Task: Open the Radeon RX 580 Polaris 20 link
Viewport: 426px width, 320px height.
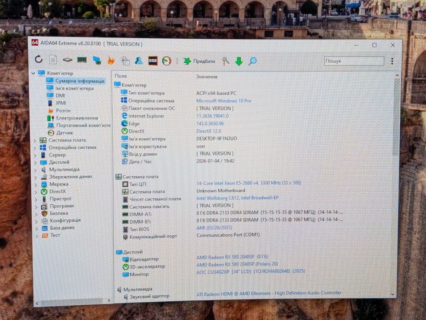Action: (x=237, y=264)
